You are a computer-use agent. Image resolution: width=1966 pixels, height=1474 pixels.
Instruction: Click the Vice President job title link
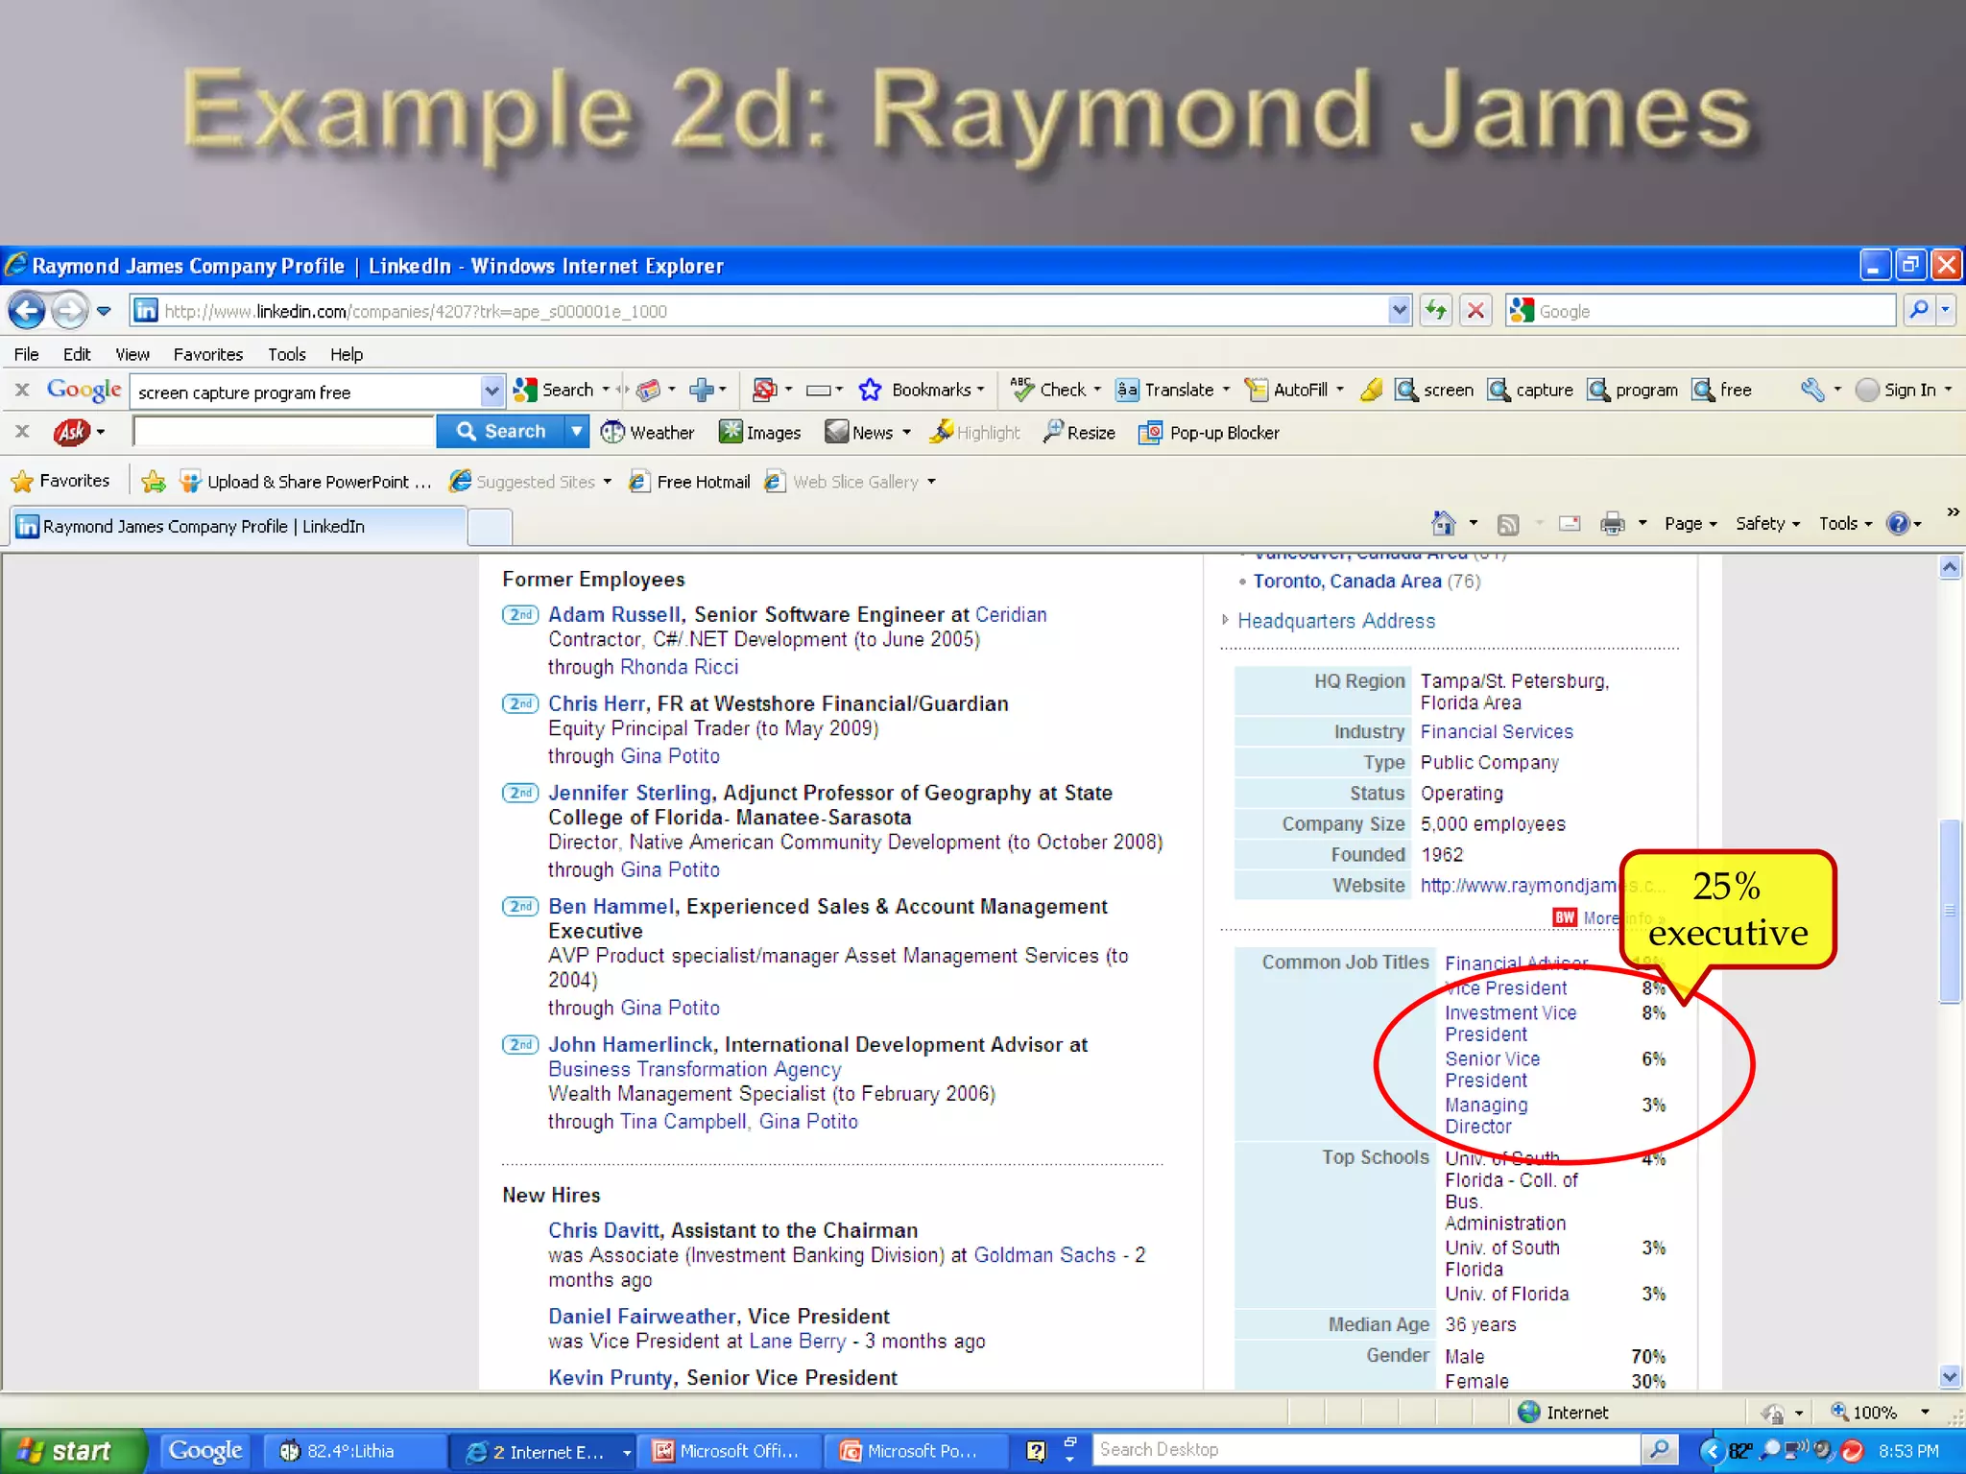(1506, 987)
